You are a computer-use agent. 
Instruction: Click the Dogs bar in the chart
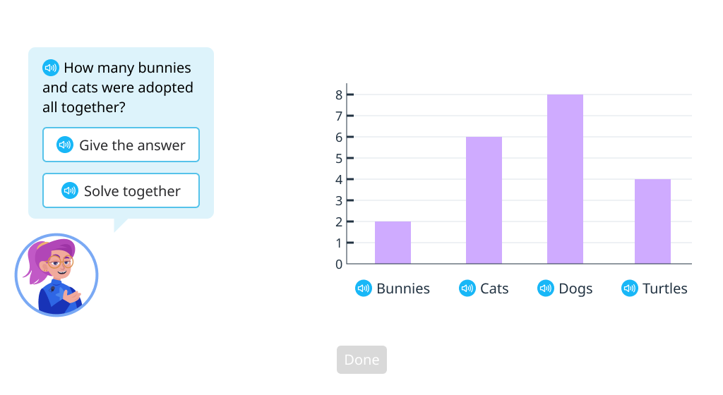(x=565, y=179)
